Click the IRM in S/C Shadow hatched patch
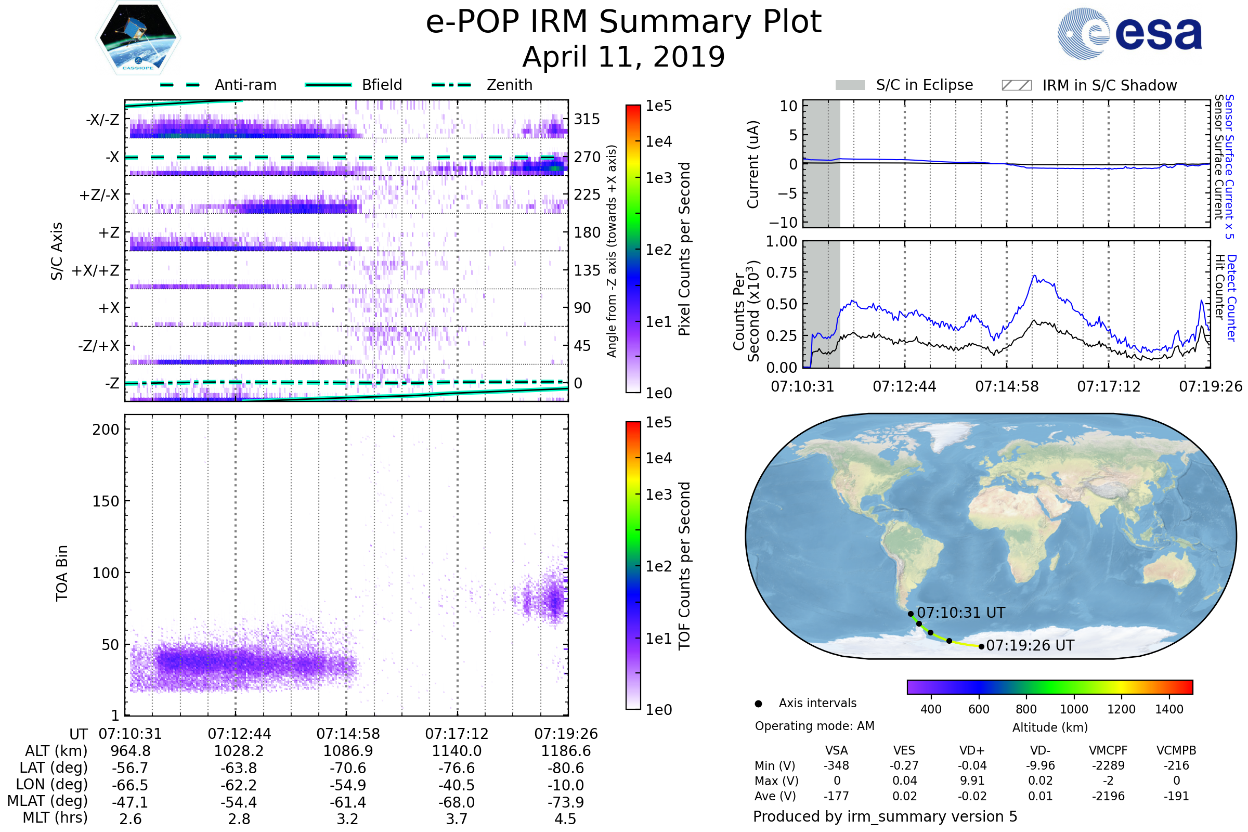The image size is (1248, 832). coord(1016,85)
